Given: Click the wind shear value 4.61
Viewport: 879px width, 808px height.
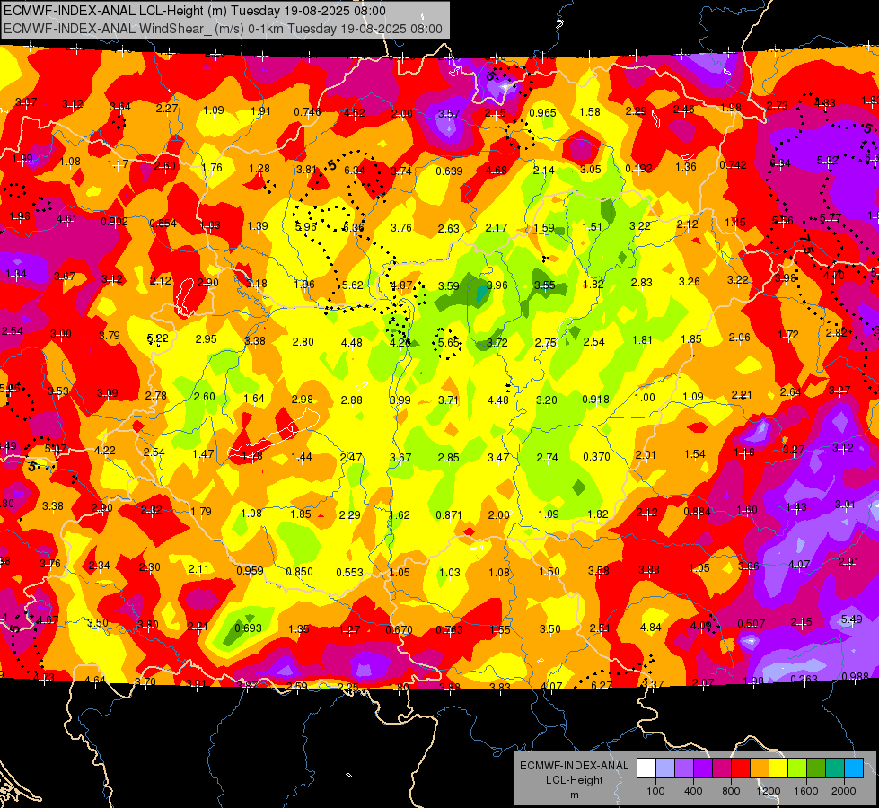Looking at the screenshot, I should [66, 219].
